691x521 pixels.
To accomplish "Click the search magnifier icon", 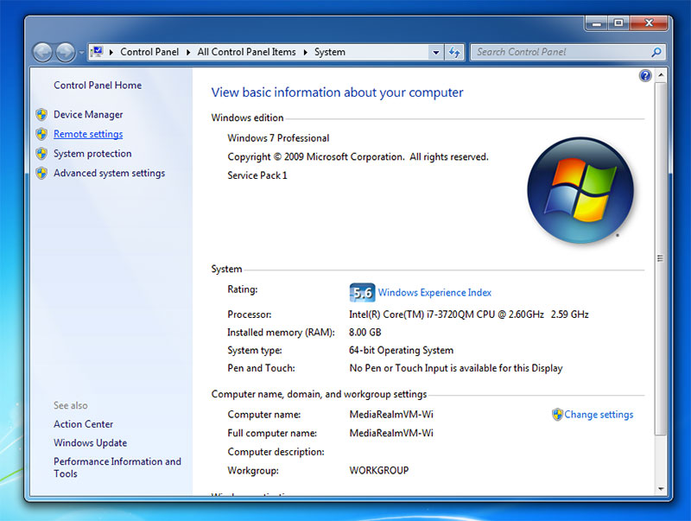I will (x=656, y=52).
